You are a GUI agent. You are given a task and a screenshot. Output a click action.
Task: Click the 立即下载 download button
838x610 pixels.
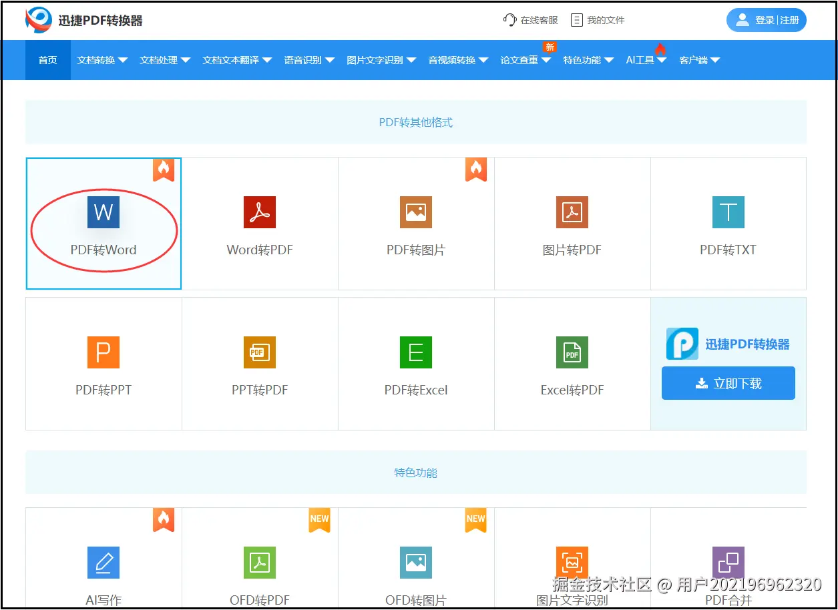click(x=728, y=383)
